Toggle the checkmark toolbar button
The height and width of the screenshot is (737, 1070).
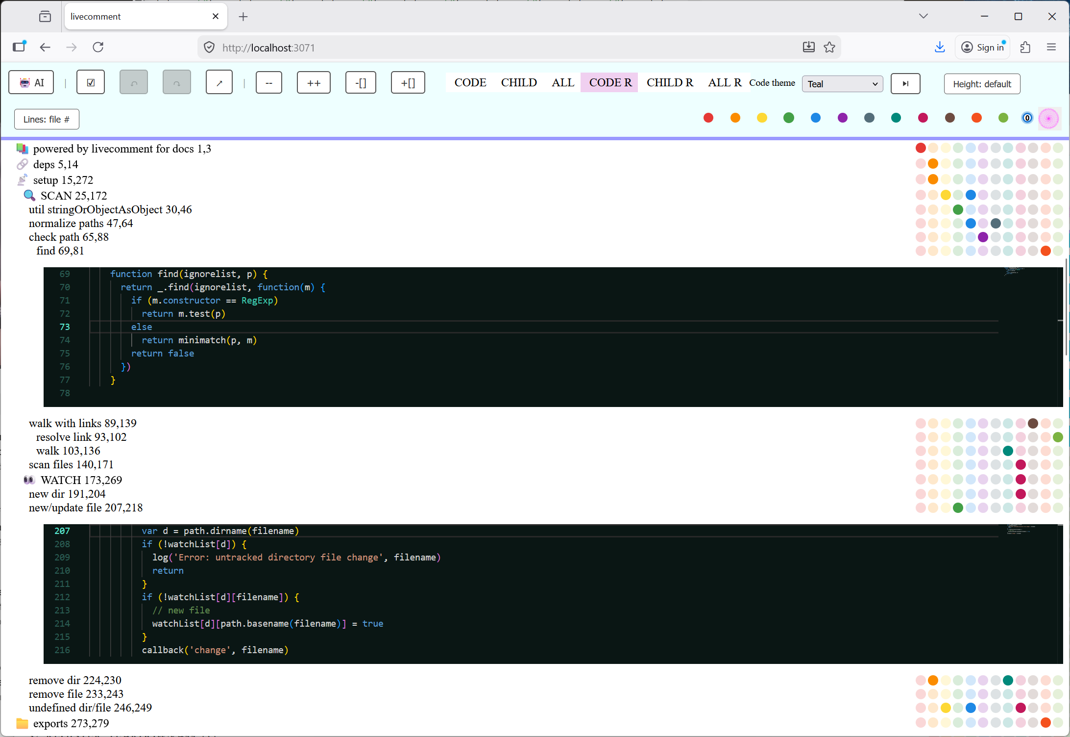(x=91, y=83)
